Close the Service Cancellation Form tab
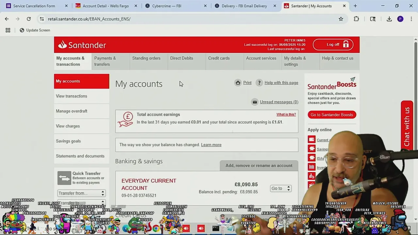418x235 pixels. (x=66, y=6)
